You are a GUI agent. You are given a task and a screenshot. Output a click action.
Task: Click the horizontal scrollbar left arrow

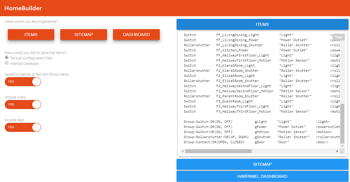(x=183, y=151)
